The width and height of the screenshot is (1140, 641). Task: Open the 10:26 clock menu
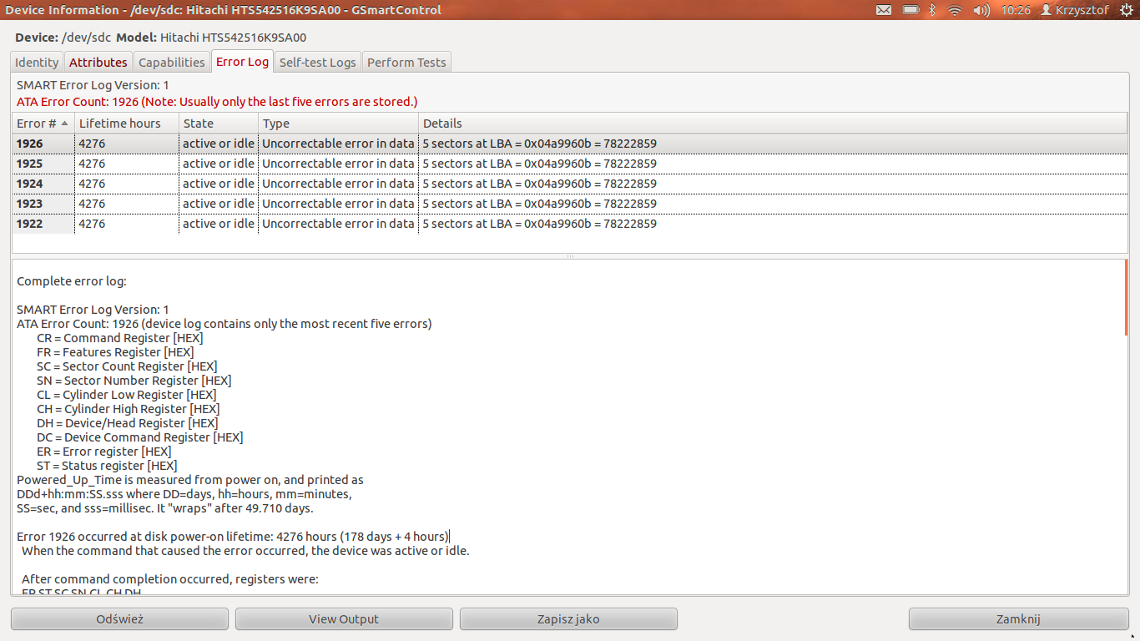coord(1016,10)
